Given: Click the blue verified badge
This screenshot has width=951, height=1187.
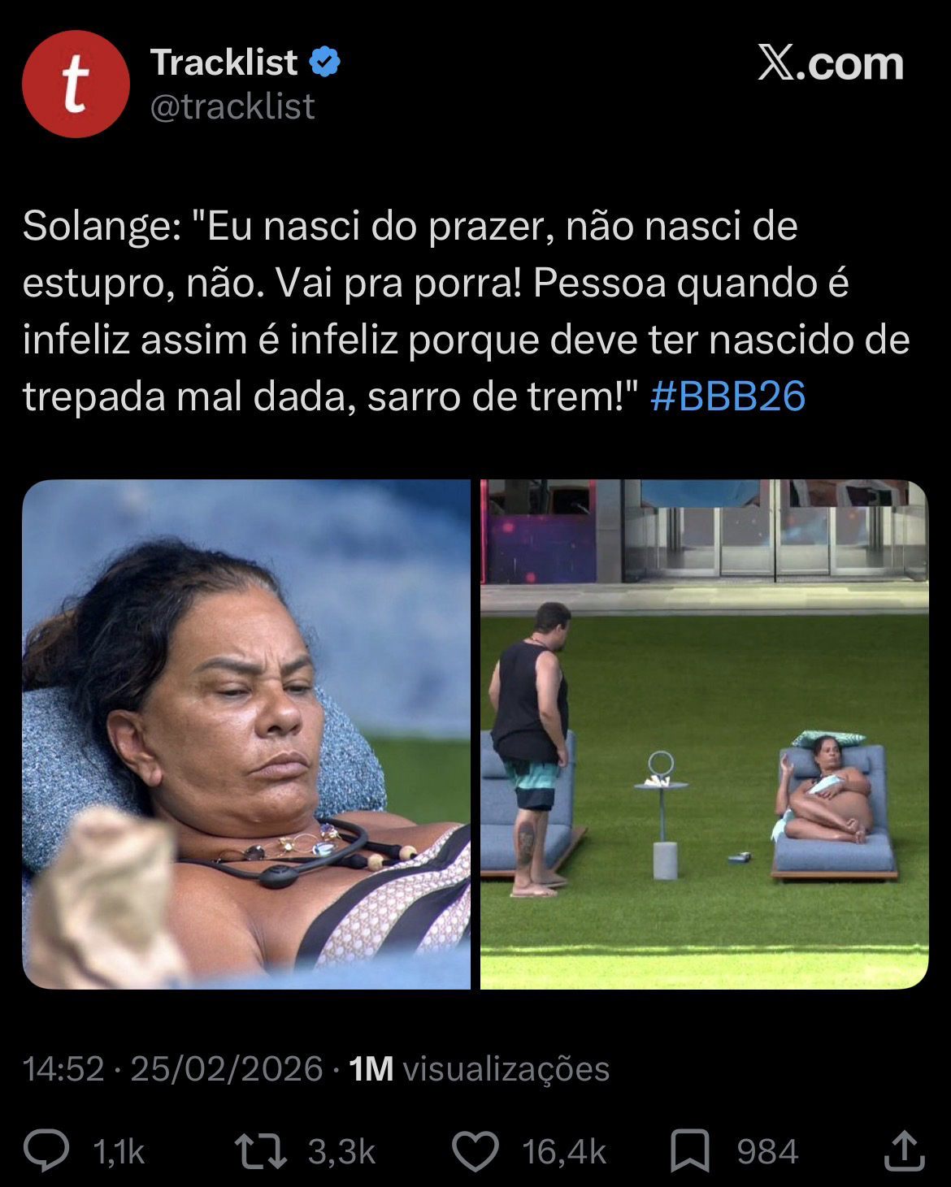Looking at the screenshot, I should tap(324, 63).
